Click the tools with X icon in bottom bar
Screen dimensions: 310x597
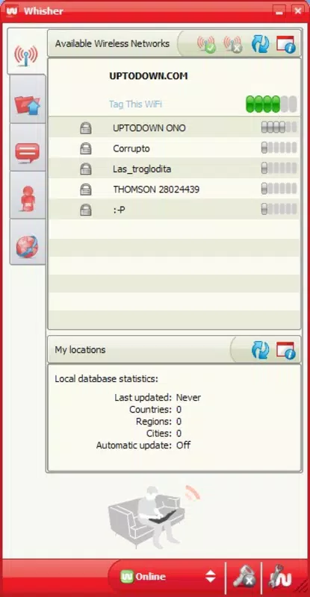pos(244,577)
